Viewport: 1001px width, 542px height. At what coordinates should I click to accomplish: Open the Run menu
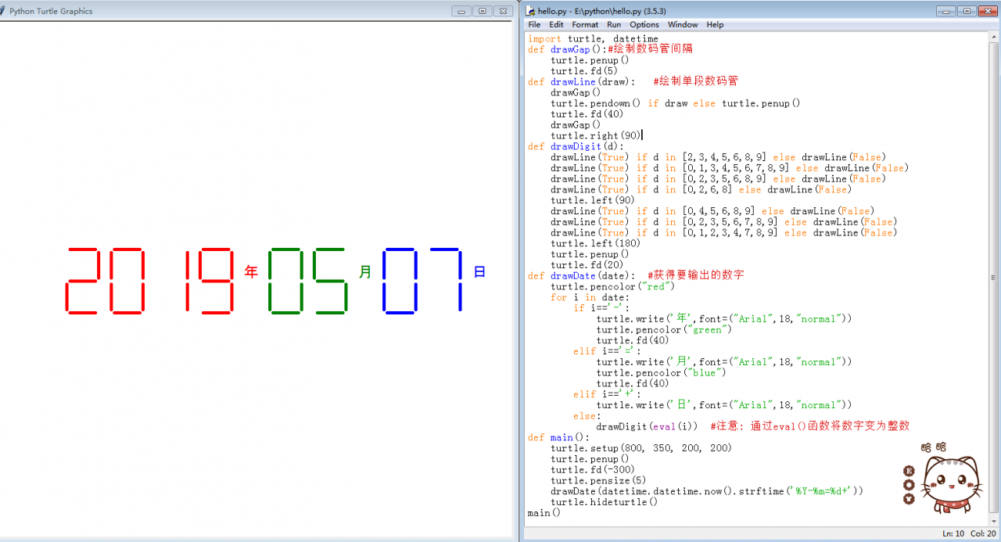point(614,24)
